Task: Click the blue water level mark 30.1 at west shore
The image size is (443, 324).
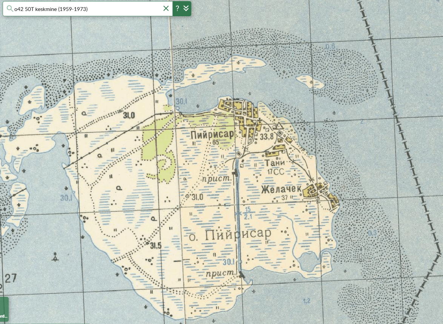Action: tap(66, 198)
